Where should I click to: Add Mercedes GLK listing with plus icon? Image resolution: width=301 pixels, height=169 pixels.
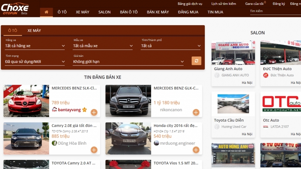(x=196, y=112)
